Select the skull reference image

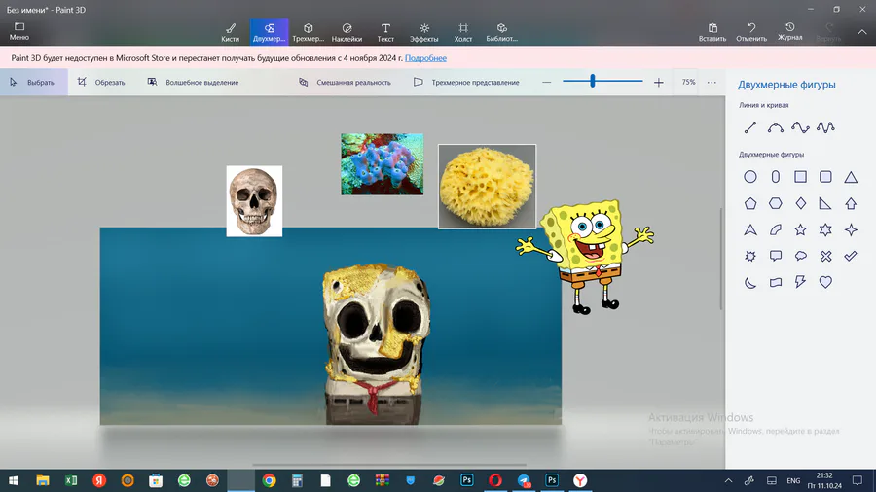[x=254, y=201]
